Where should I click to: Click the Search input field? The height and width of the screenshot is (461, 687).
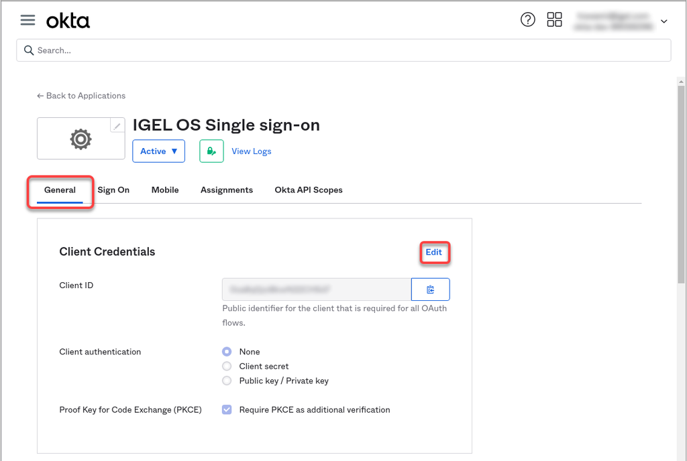[343, 50]
